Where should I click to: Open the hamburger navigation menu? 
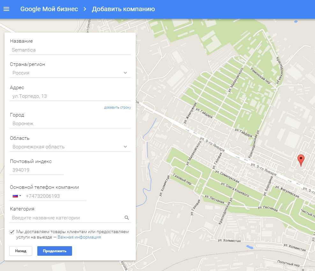(x=6, y=9)
